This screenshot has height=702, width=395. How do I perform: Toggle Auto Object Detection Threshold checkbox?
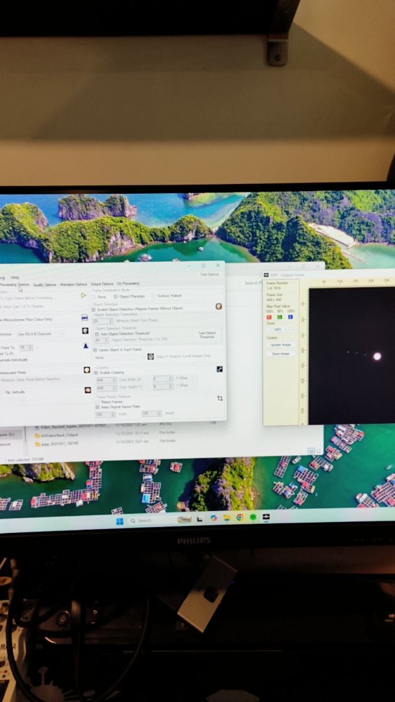(97, 334)
